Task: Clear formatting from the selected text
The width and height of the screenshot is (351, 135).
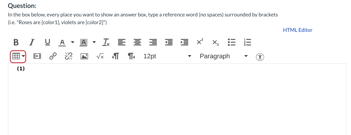Action: pos(106,42)
